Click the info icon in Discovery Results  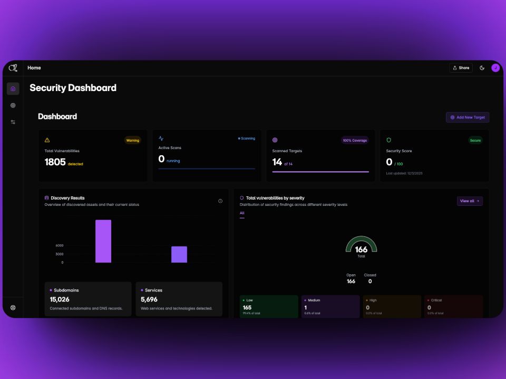pos(220,201)
